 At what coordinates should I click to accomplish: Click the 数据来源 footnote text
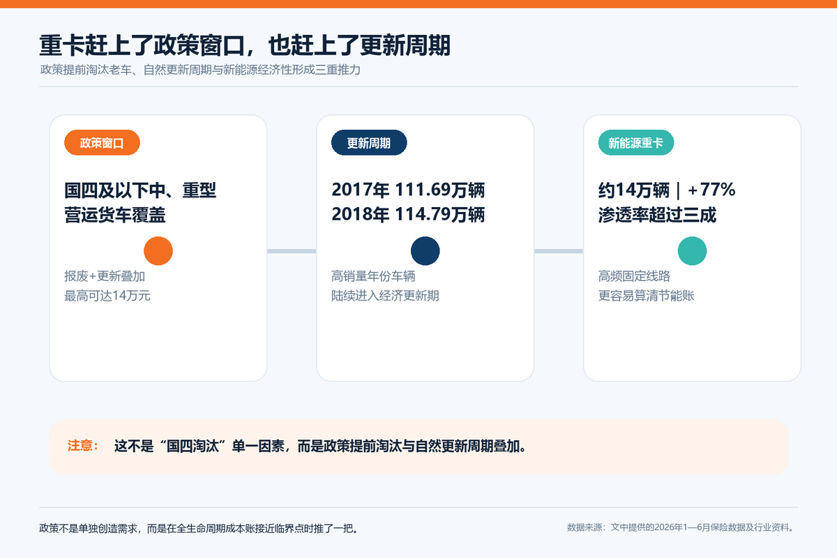(x=681, y=527)
